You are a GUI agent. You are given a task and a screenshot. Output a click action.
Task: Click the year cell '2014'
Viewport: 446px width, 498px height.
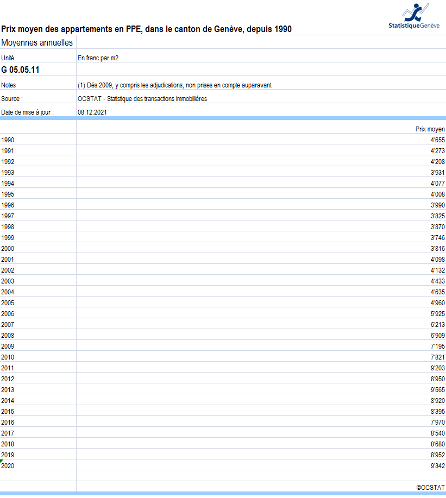click(x=8, y=400)
